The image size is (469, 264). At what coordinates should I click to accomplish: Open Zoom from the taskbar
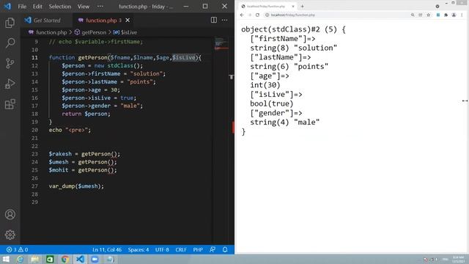point(95,259)
